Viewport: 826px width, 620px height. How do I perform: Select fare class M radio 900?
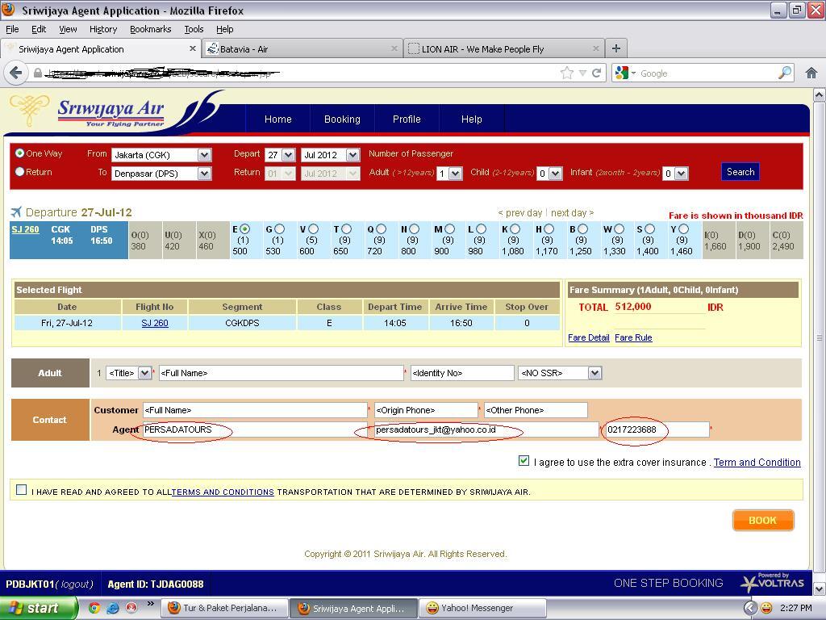coord(449,228)
